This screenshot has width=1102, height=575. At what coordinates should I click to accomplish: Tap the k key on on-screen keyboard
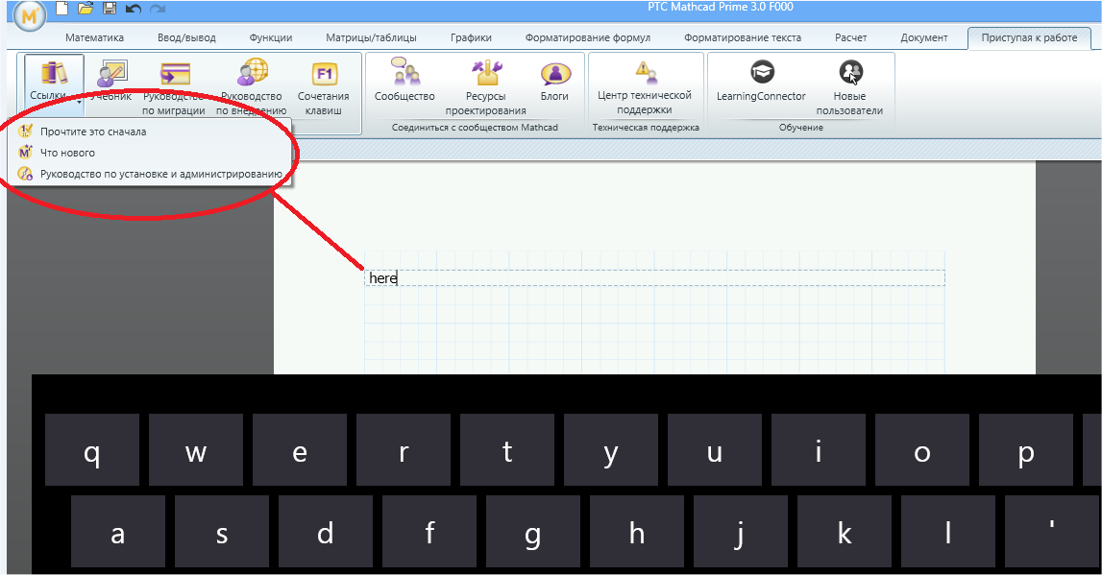[845, 532]
